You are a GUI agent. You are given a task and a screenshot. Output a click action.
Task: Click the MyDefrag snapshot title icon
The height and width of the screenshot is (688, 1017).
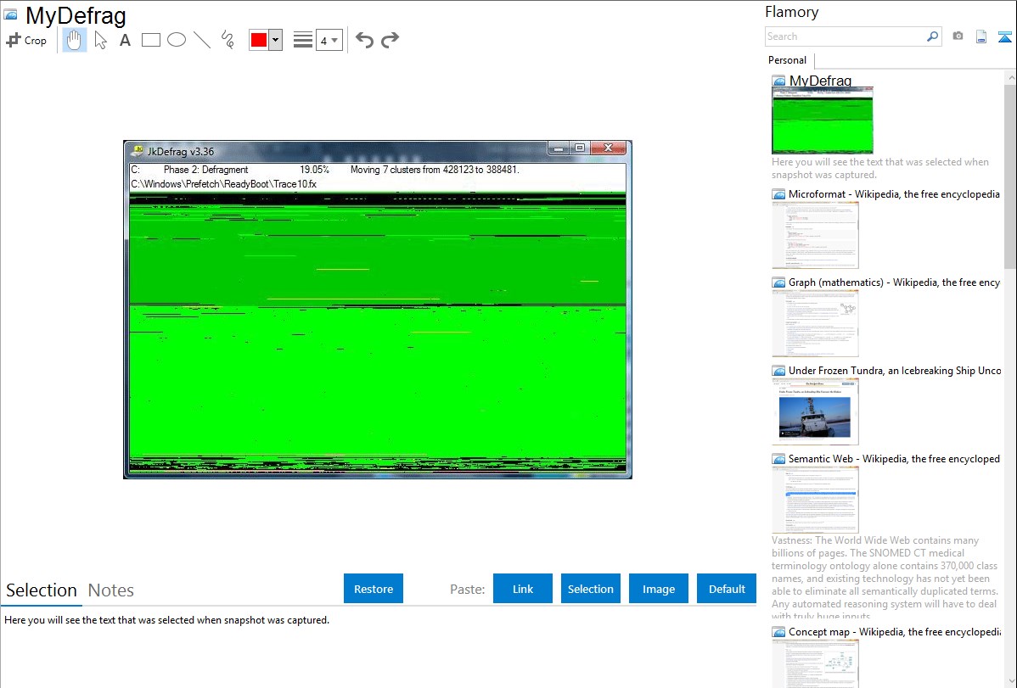[x=10, y=14]
